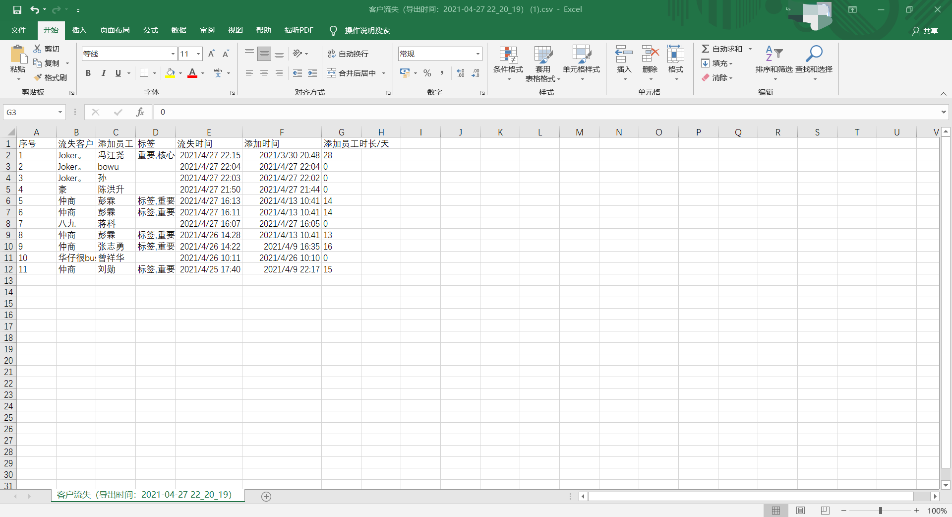952x517 pixels.
Task: Open Cell Styles gallery
Action: pos(582,64)
